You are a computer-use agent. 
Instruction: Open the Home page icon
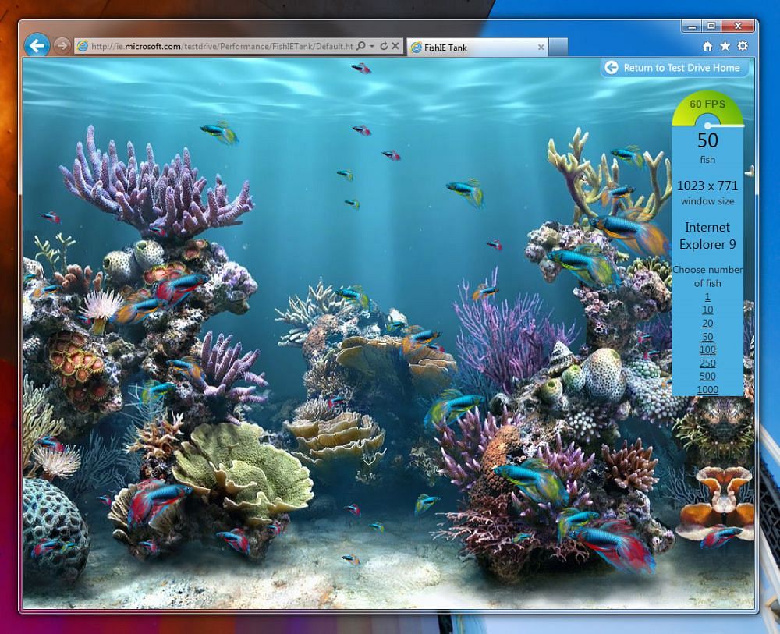click(707, 46)
